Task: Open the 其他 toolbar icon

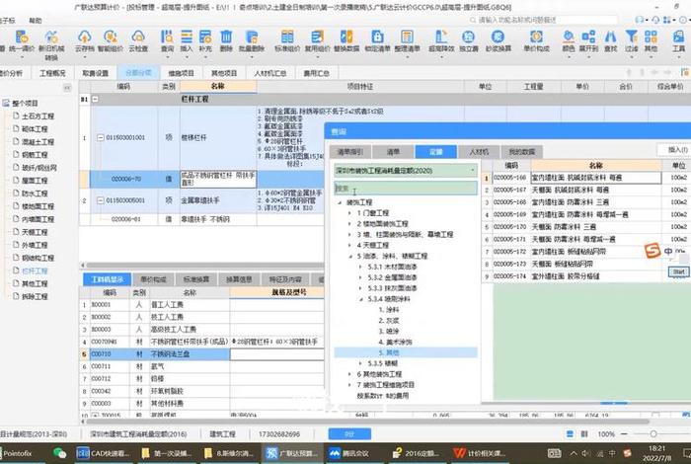Action: pyautogui.click(x=651, y=41)
